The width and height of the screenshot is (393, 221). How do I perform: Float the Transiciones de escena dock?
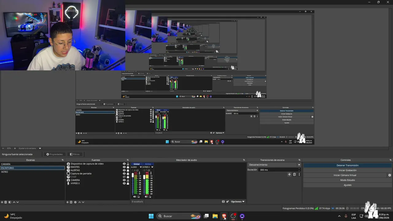click(299, 160)
